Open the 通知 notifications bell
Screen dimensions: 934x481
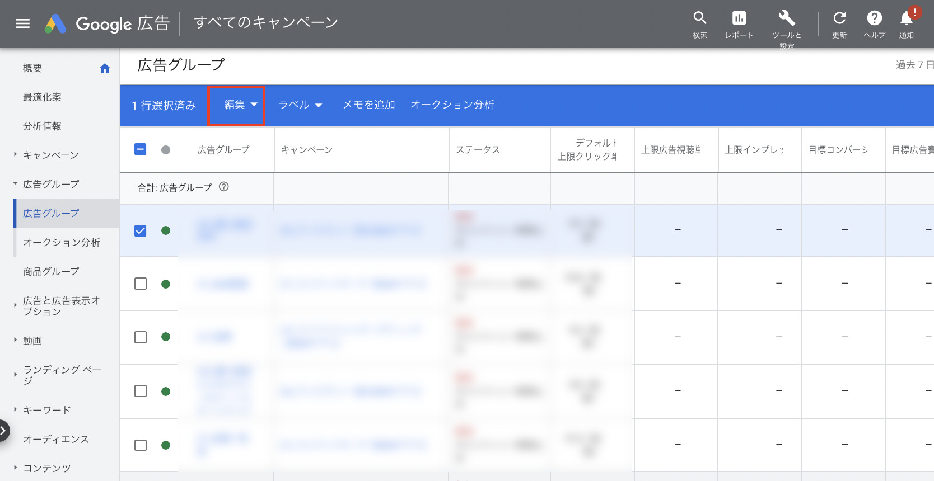pyautogui.click(x=906, y=18)
